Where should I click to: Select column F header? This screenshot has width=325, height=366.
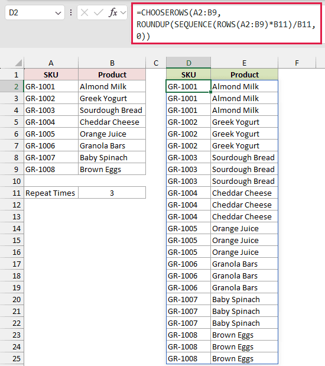coord(297,63)
